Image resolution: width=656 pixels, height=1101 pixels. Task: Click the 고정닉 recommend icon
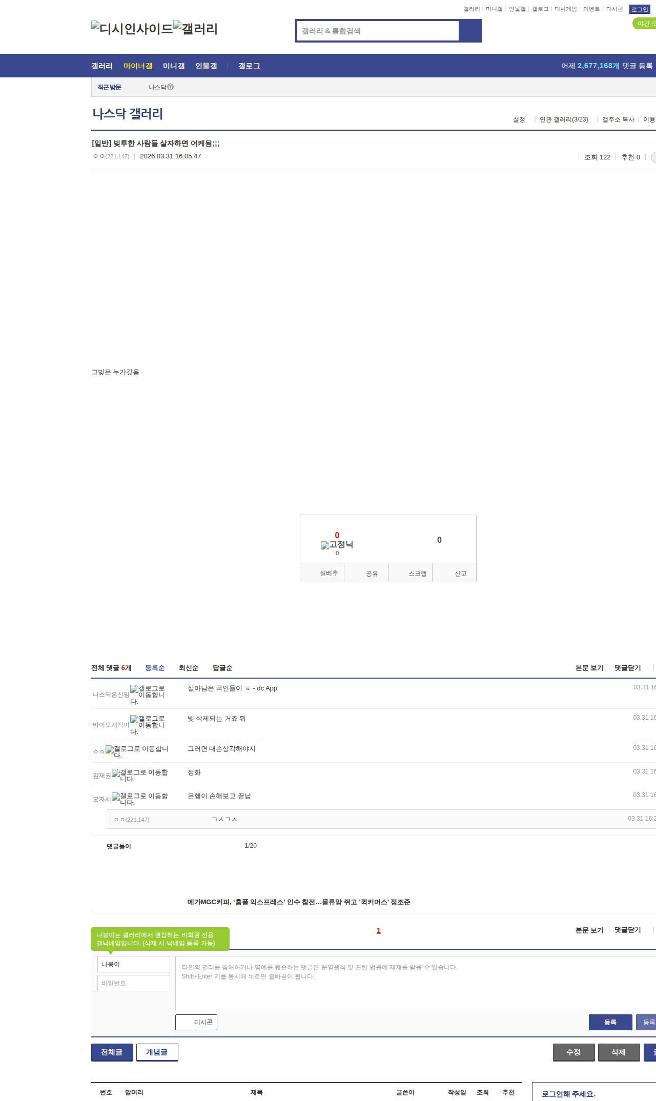point(337,545)
